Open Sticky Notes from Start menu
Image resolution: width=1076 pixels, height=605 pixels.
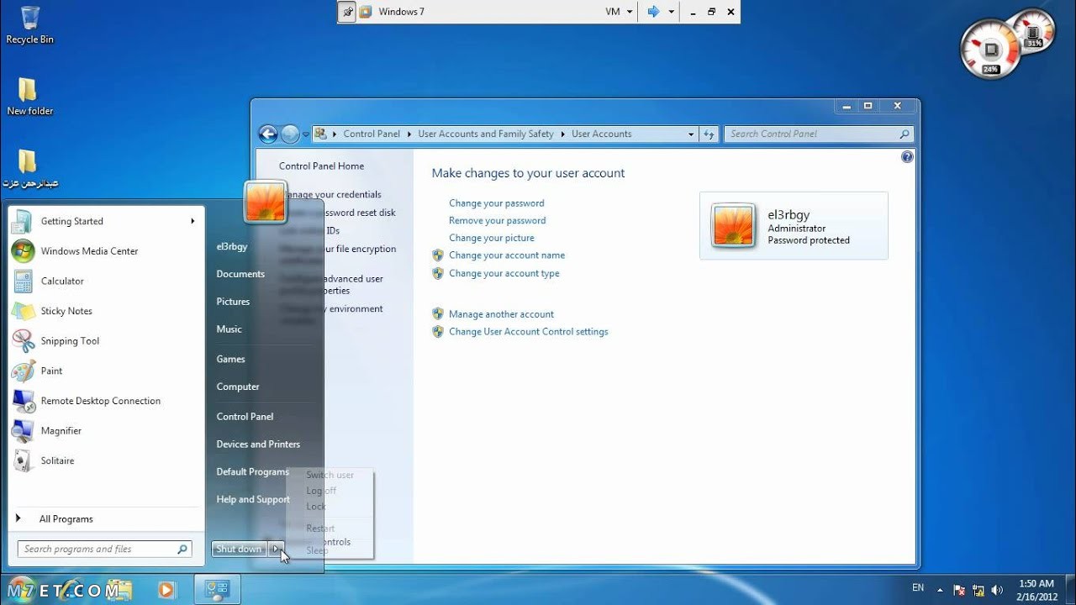tap(106, 311)
